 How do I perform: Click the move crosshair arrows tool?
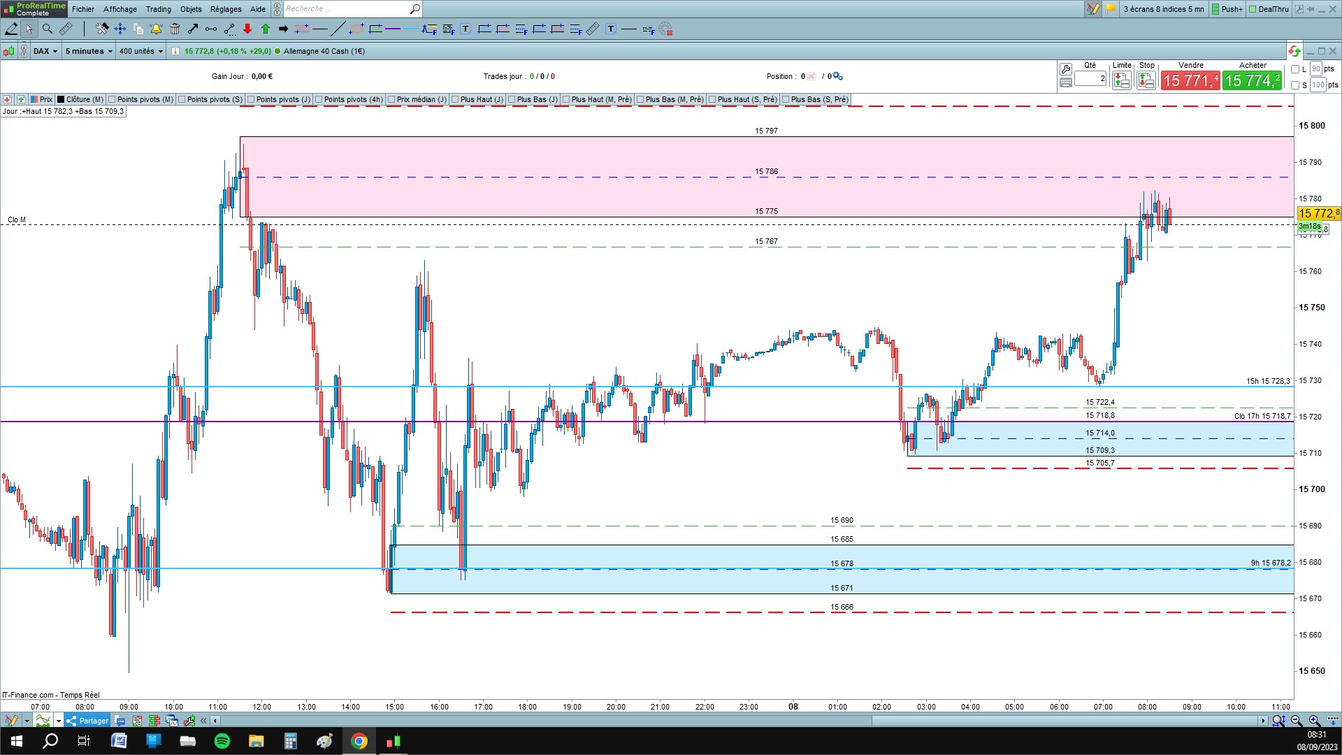(120, 29)
